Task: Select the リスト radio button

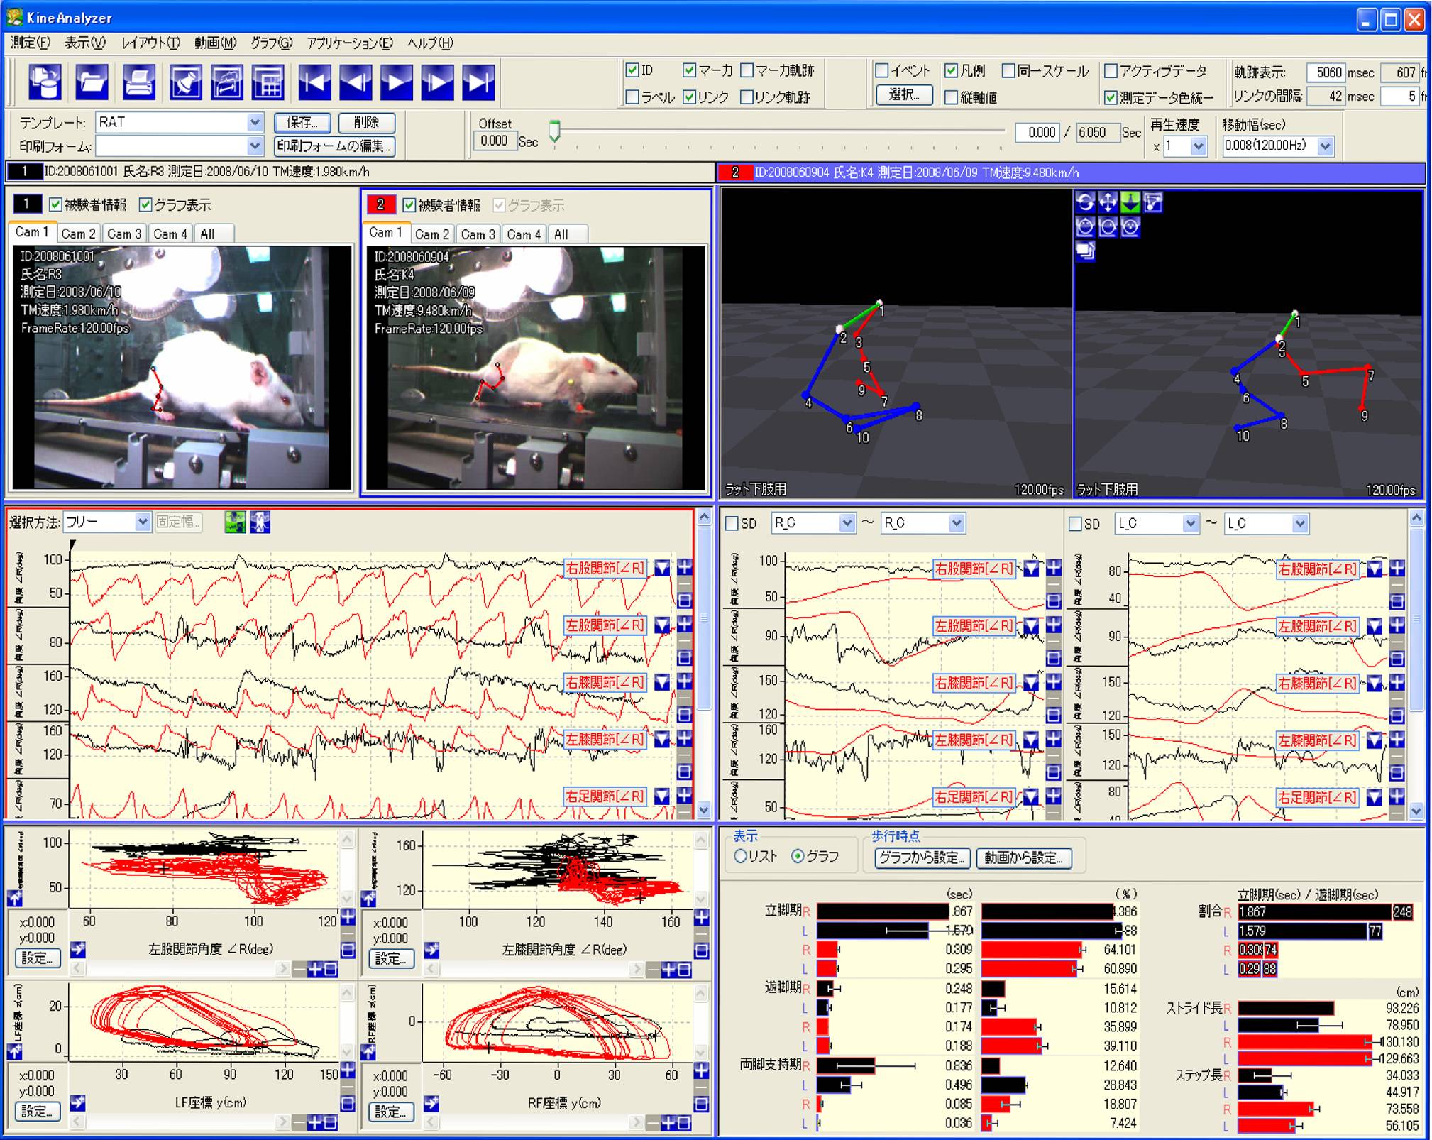Action: pyautogui.click(x=741, y=857)
